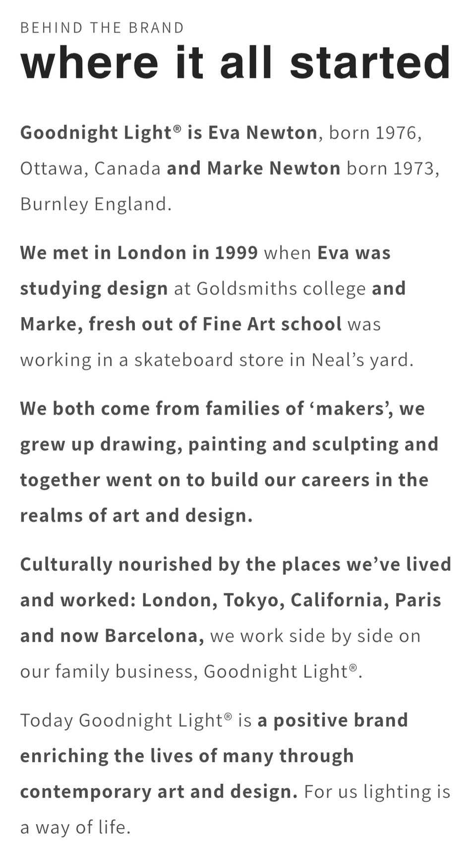Click the text 'realms of art and design.'
Viewport: 476px width, 855px height.
click(136, 516)
